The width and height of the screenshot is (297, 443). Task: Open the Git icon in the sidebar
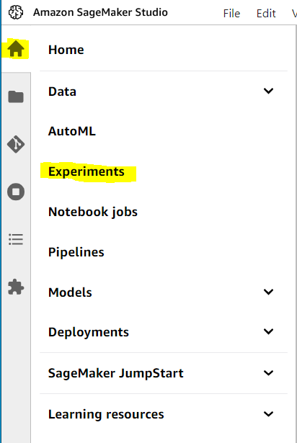[16, 144]
